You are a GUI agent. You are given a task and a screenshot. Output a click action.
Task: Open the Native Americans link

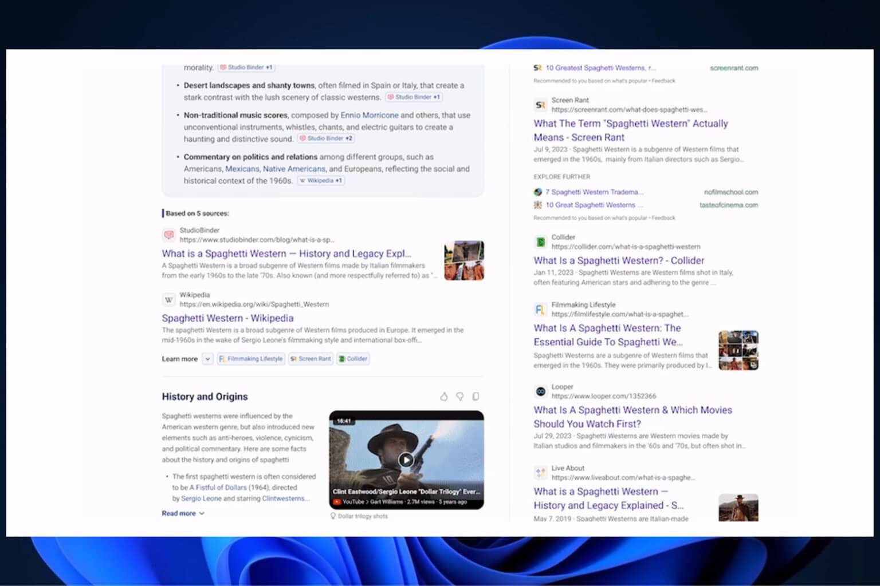[294, 169]
